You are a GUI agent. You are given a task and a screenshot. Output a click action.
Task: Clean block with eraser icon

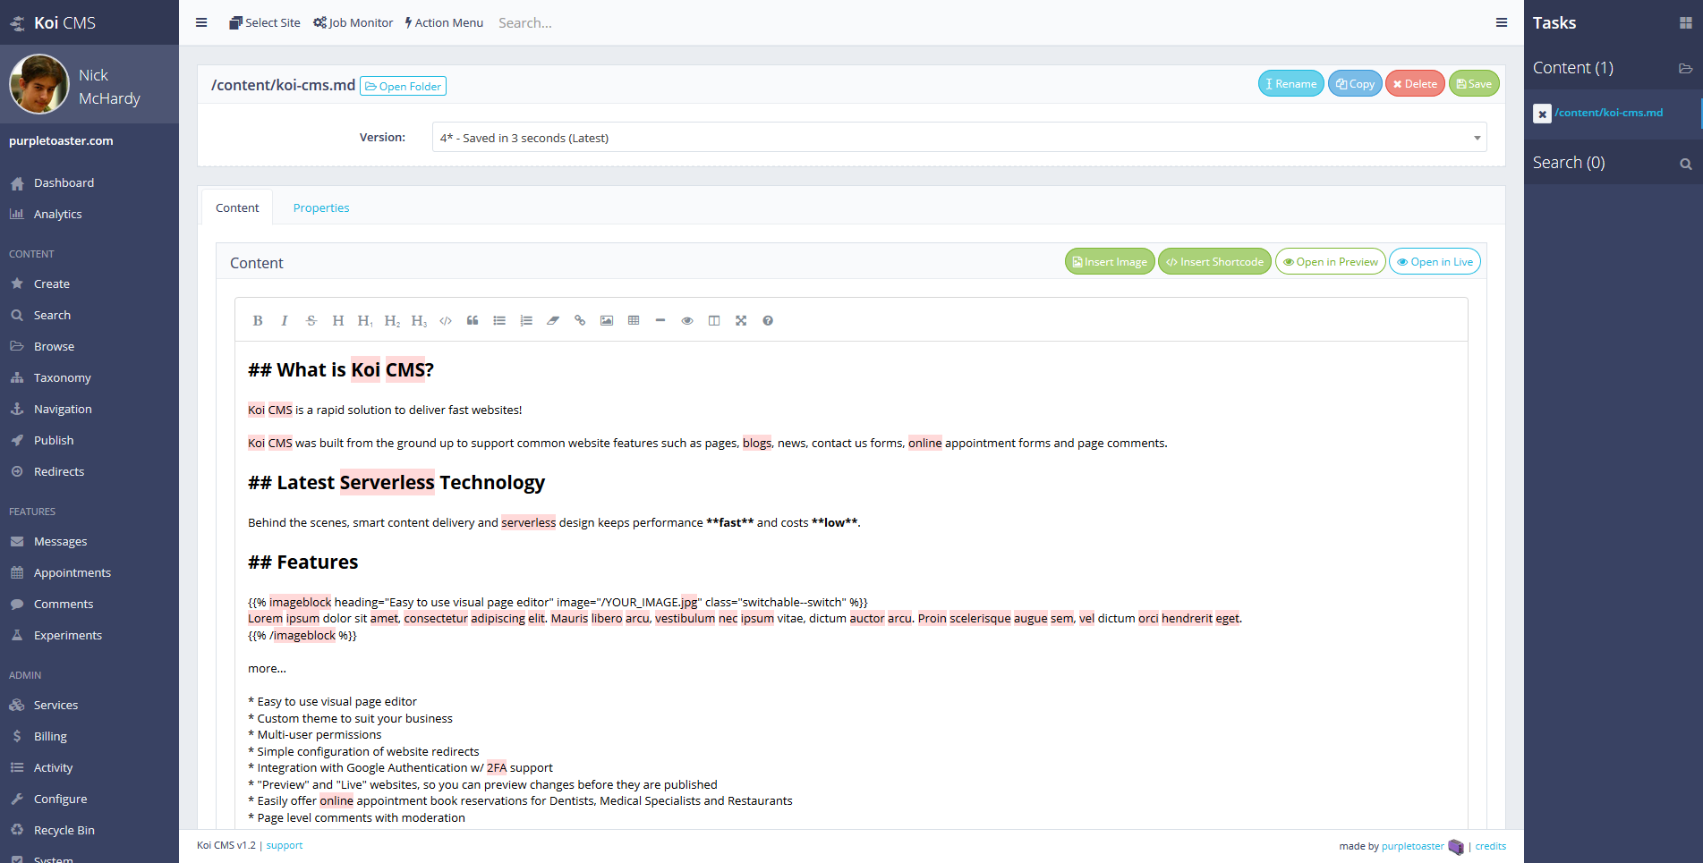coord(553,320)
